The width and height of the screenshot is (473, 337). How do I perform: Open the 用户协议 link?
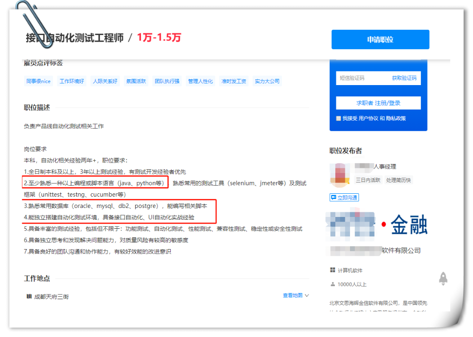tap(368, 119)
